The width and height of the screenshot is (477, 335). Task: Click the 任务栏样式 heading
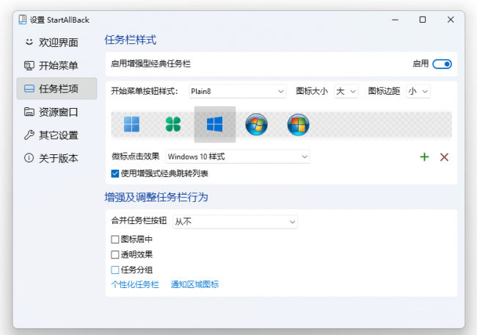pyautogui.click(x=131, y=40)
